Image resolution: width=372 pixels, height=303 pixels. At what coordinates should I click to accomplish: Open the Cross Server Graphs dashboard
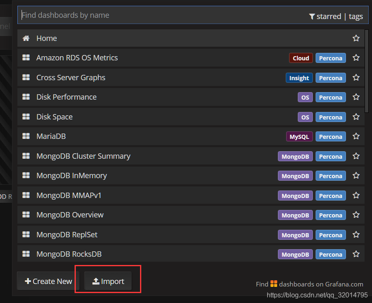pos(191,78)
